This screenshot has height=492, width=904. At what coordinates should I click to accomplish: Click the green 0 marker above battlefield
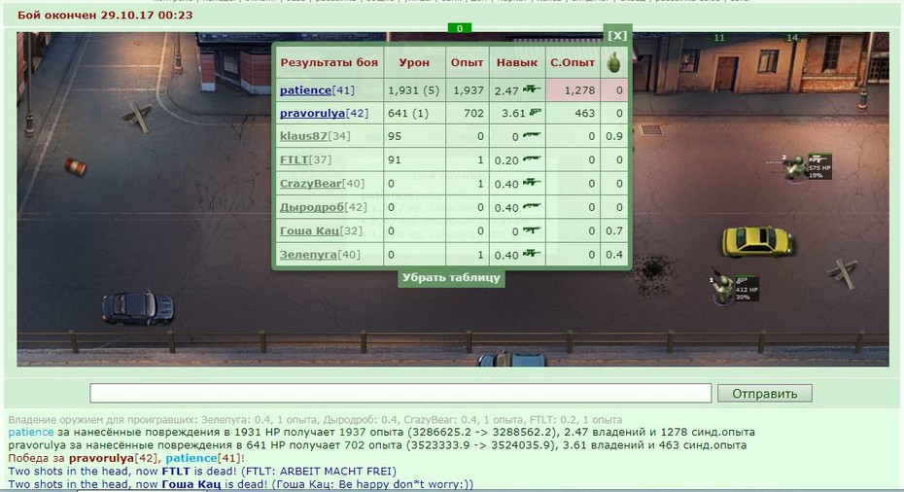pos(460,28)
